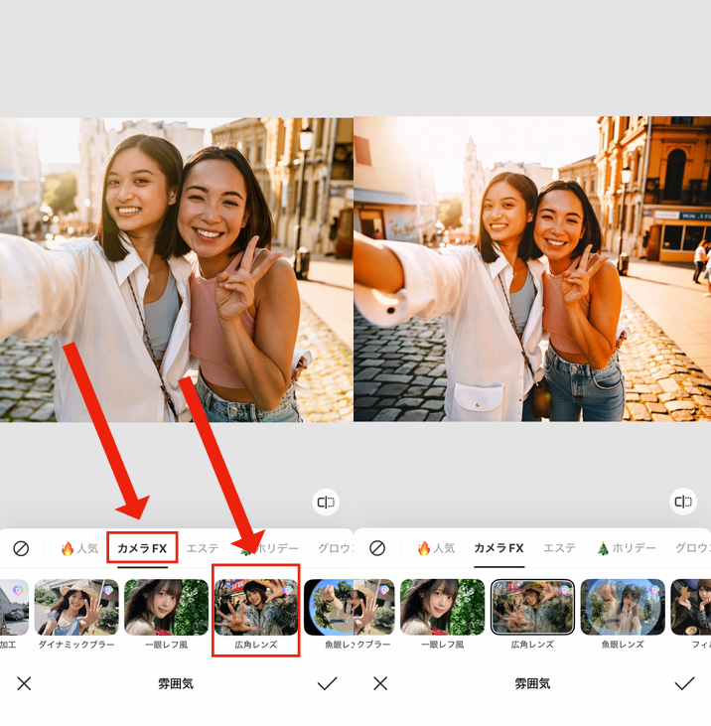Choose 魚眼レンズ filter thumbnail, right screen
The image size is (711, 726).
pyautogui.click(x=623, y=607)
